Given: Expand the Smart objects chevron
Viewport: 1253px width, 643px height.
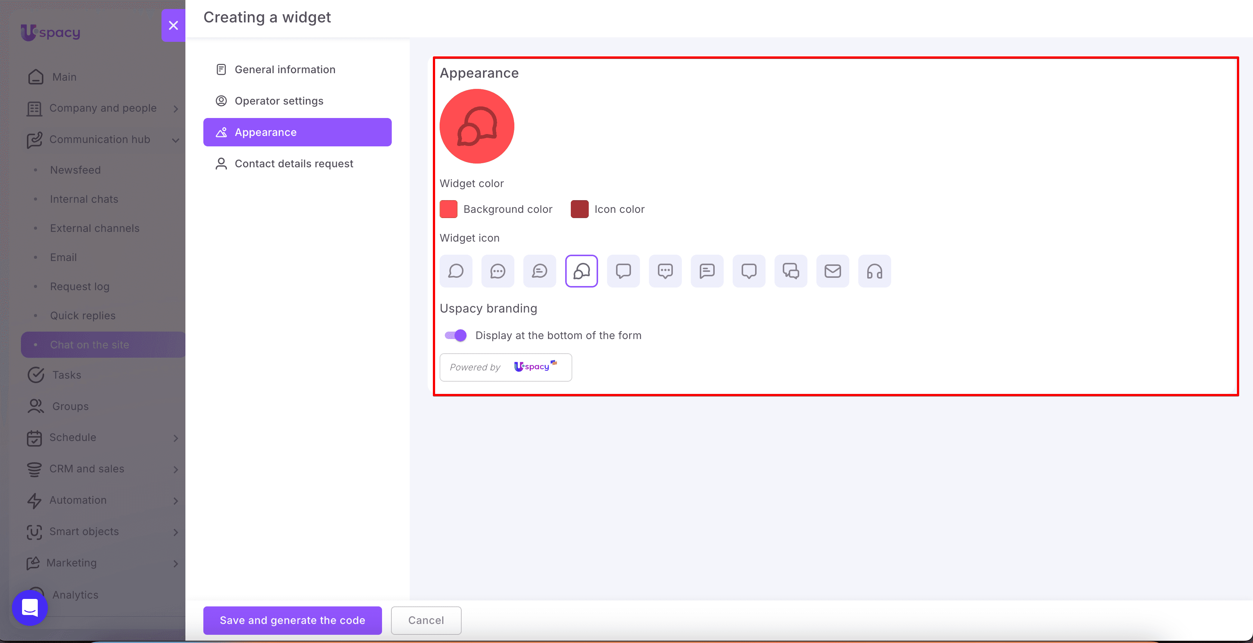Looking at the screenshot, I should click(x=176, y=532).
